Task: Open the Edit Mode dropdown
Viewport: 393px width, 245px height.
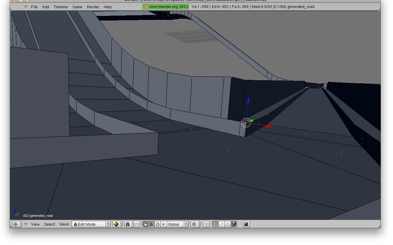Action: click(91, 224)
